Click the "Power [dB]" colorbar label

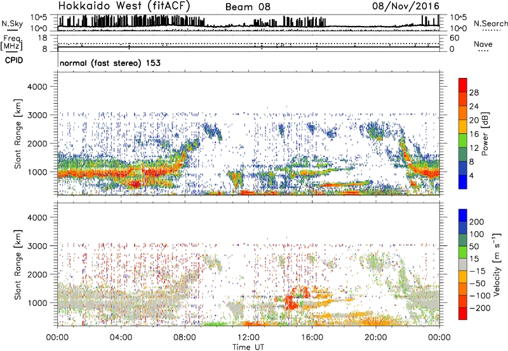pyautogui.click(x=485, y=134)
